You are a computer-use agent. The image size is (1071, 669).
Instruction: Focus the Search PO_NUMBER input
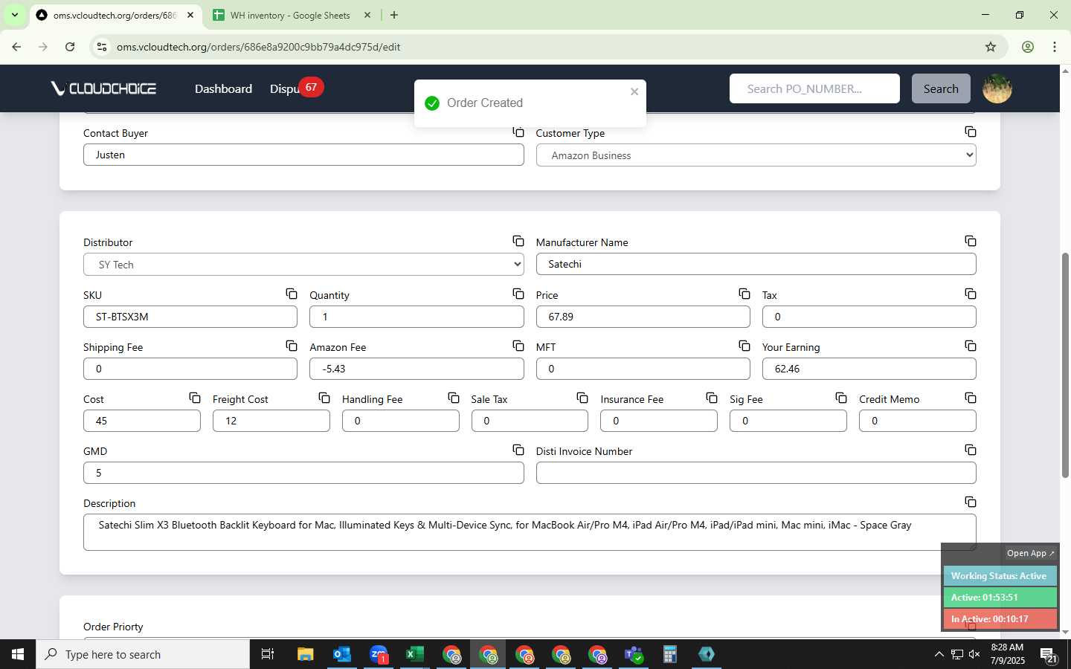(814, 88)
